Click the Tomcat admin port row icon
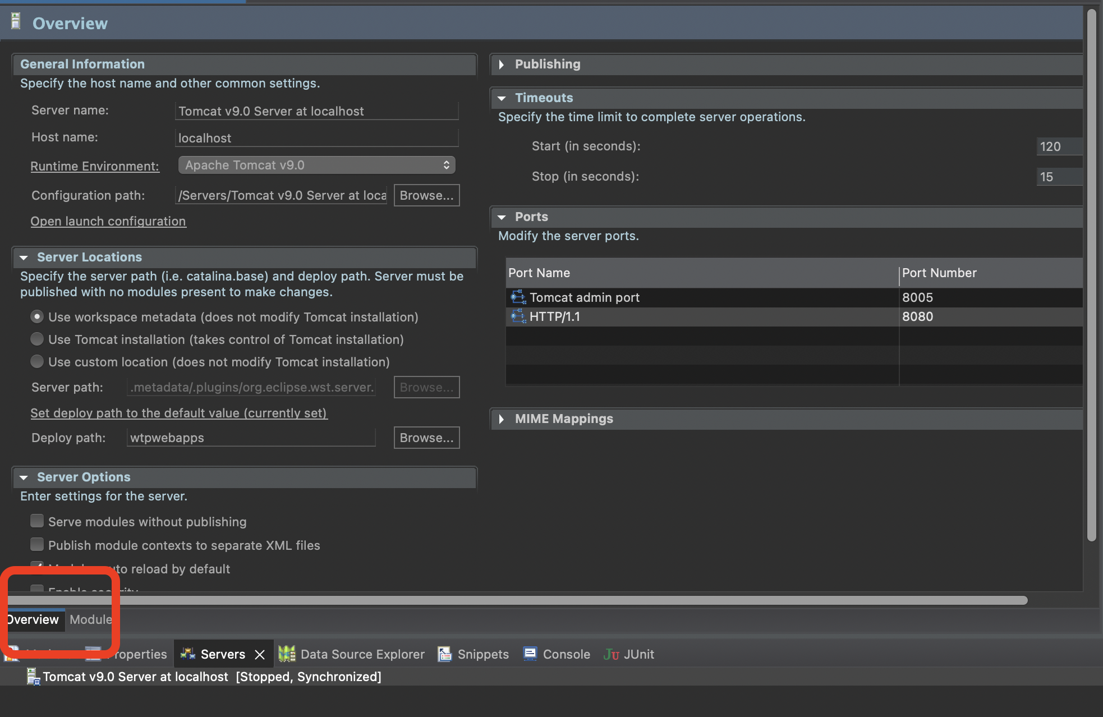This screenshot has width=1103, height=717. pyautogui.click(x=518, y=297)
